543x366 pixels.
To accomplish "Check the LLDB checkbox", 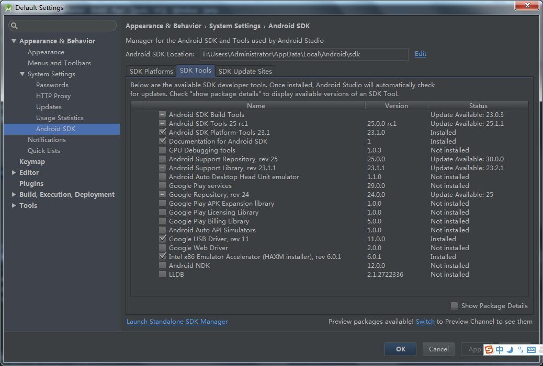I will [x=162, y=275].
